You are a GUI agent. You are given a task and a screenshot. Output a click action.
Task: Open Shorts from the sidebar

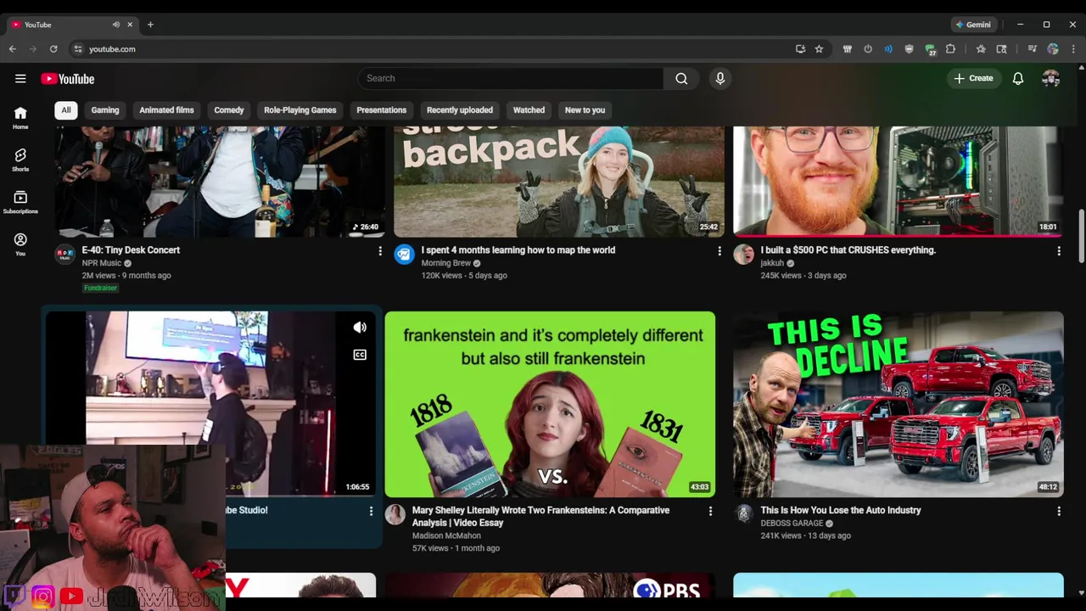tap(20, 160)
